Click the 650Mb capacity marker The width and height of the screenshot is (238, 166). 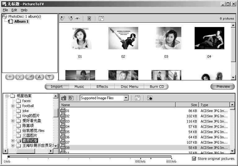point(140,161)
